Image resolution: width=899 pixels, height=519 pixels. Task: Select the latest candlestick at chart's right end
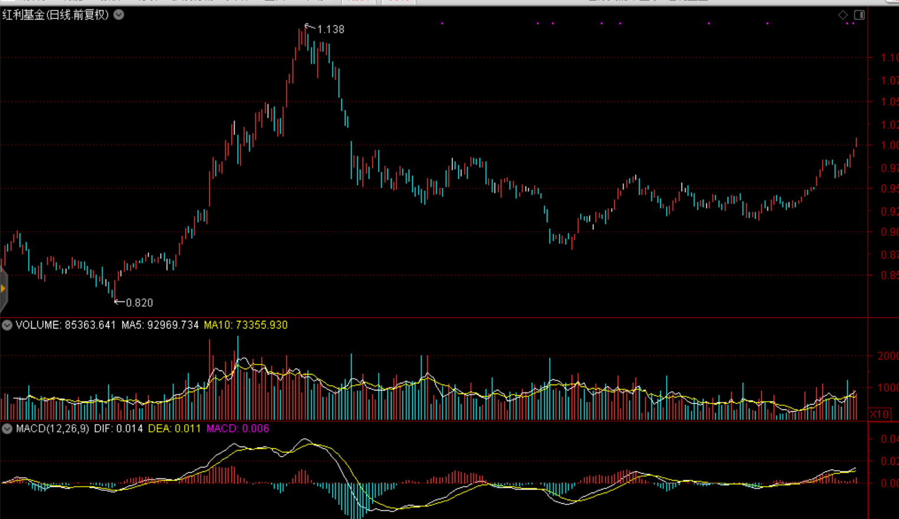click(x=856, y=143)
